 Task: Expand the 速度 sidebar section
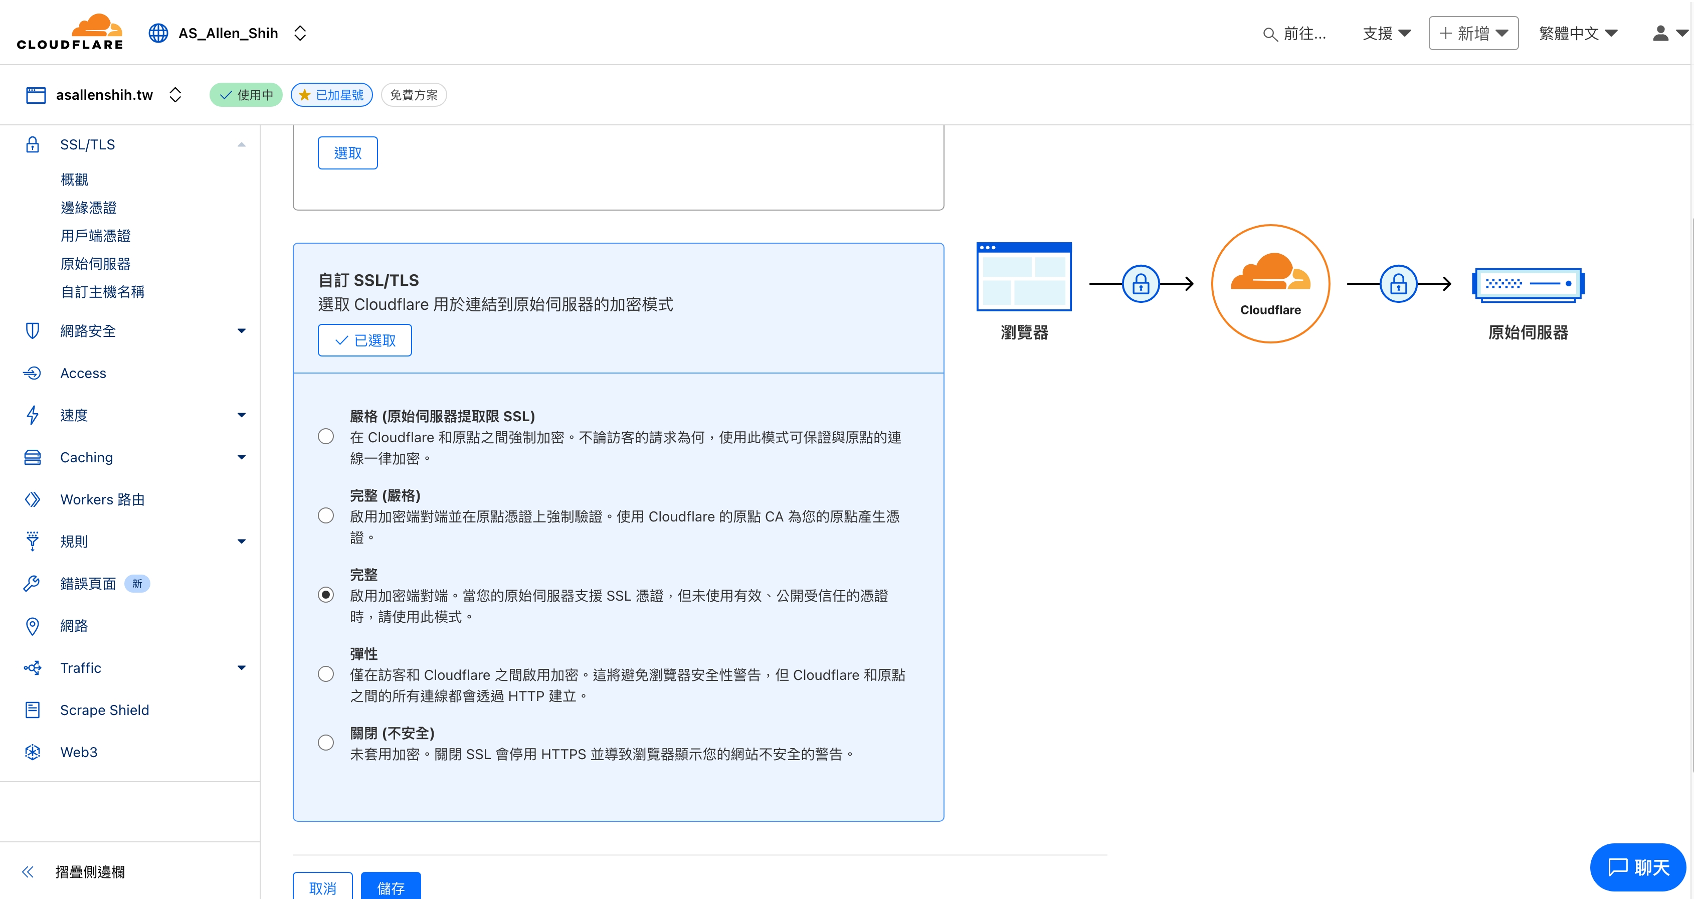coord(241,415)
